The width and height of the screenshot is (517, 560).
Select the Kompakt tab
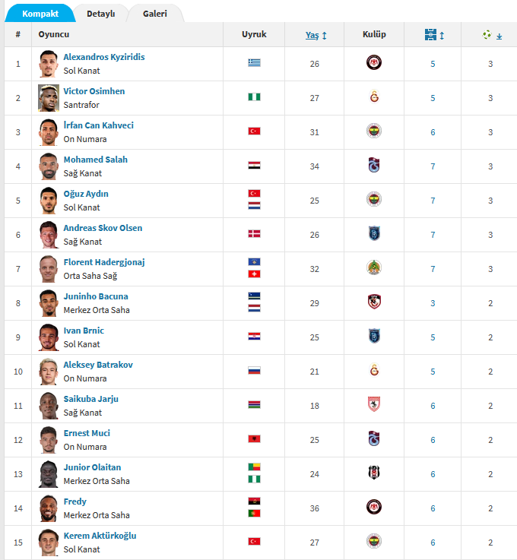pyautogui.click(x=40, y=14)
